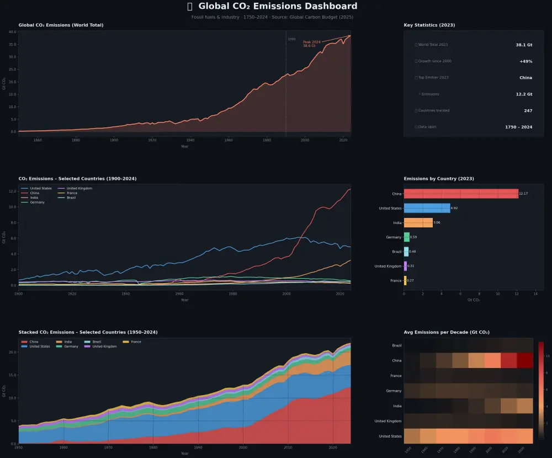Click the 12.2 Gt emissions value
The height and width of the screenshot is (458, 552).
[524, 94]
